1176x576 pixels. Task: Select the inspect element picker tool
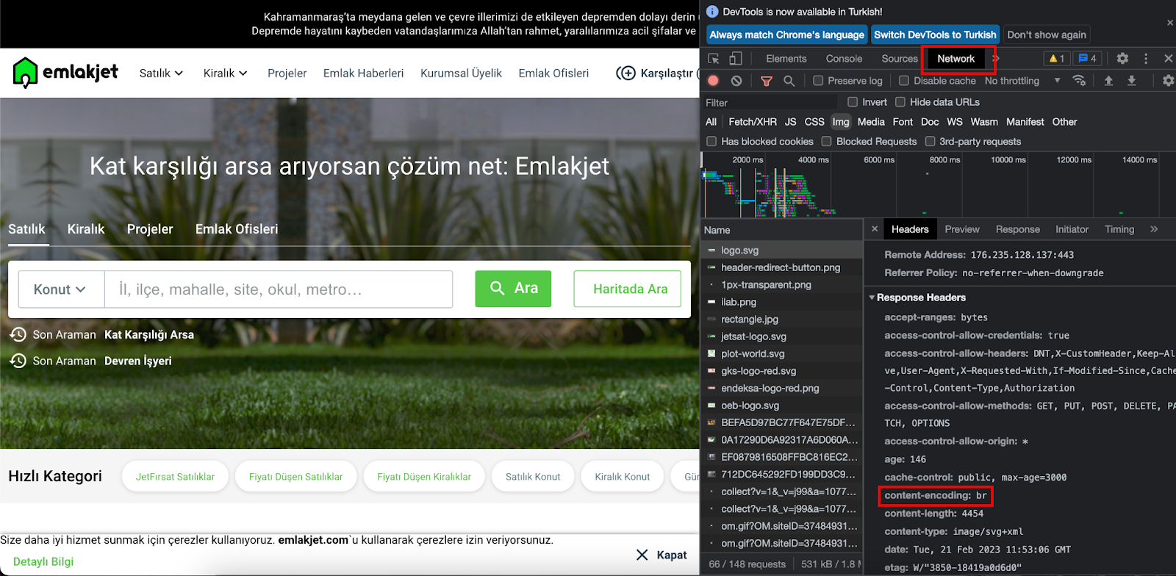[x=713, y=59]
